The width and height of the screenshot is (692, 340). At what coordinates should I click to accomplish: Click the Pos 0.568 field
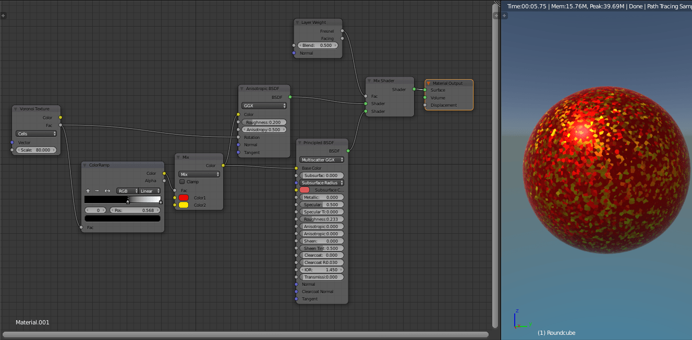pos(135,210)
